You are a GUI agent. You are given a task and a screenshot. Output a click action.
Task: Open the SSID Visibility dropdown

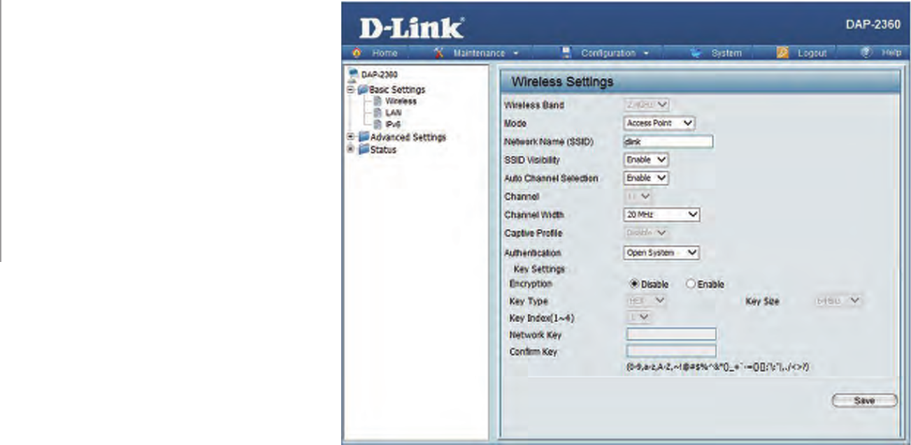tap(646, 160)
